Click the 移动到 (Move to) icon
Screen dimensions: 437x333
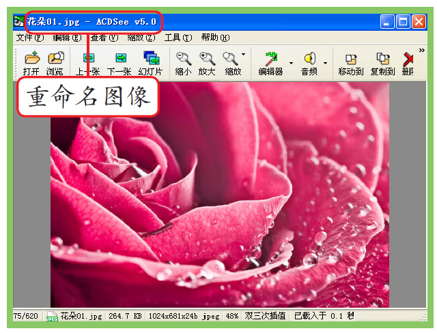tap(350, 59)
